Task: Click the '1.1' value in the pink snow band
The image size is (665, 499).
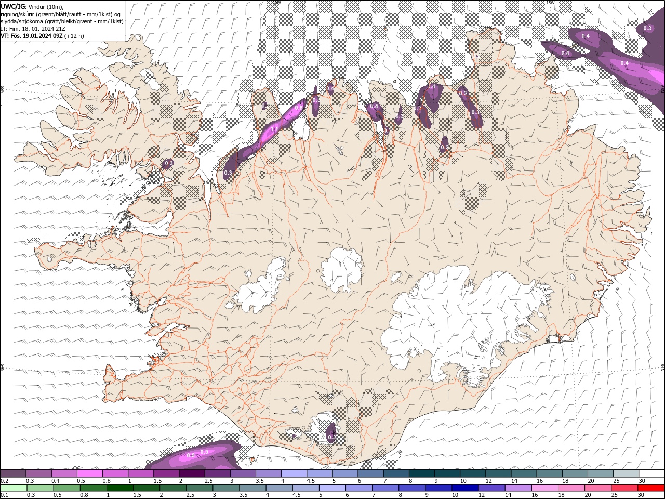Action: 274,129
